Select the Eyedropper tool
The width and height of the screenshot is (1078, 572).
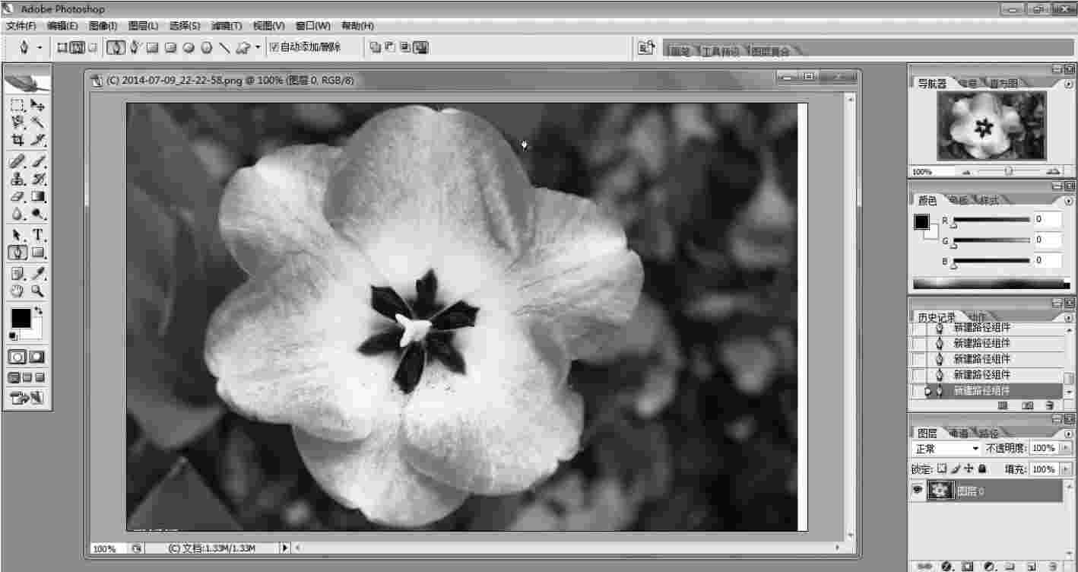click(38, 273)
